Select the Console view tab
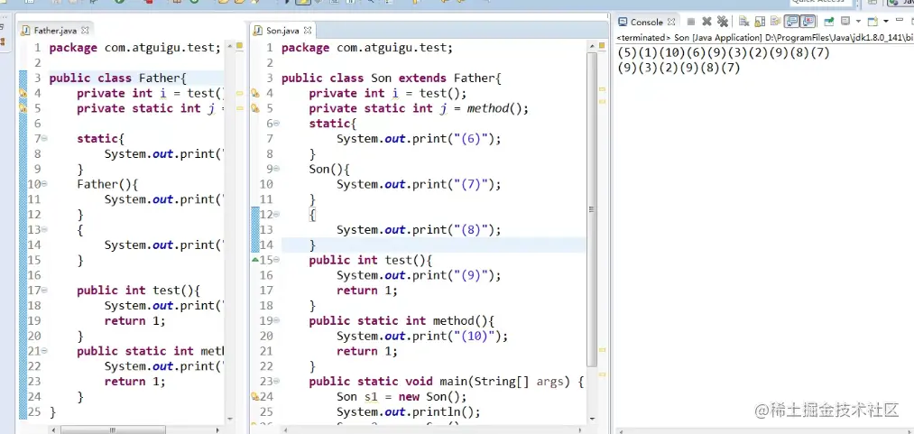Image resolution: width=914 pixels, height=434 pixels. (x=647, y=23)
